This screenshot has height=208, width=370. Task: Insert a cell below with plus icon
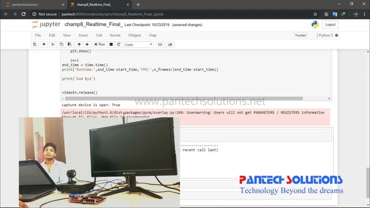(44, 44)
